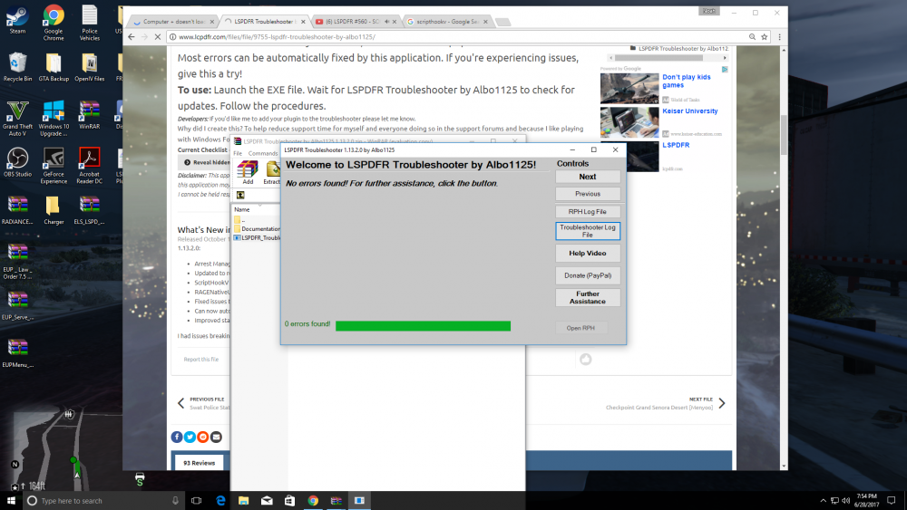Screen dimensions: 907x510
Task: Open the Charger folder on desktop
Action: [x=54, y=210]
